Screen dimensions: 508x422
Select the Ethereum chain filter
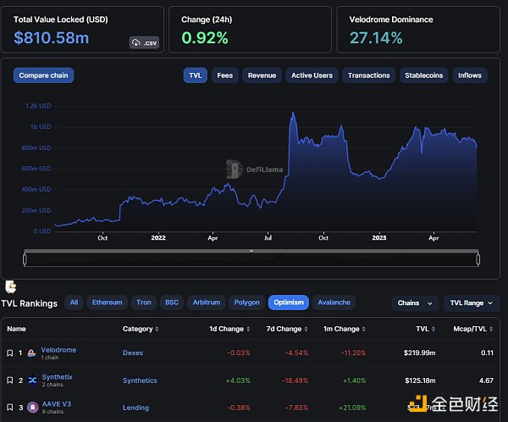[x=107, y=303]
